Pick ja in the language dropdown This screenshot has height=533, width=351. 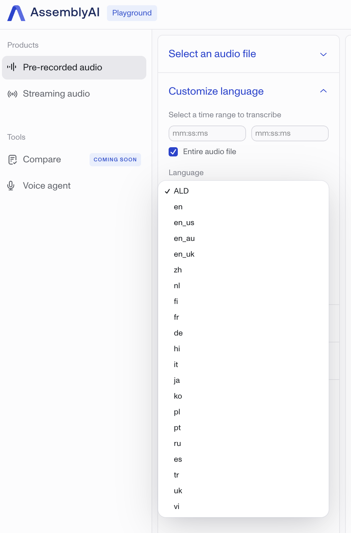tap(177, 380)
